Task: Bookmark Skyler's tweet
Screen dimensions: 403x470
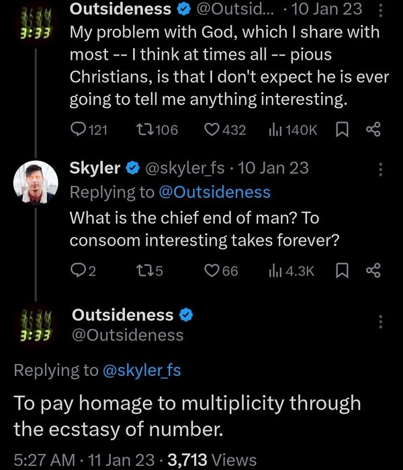Action: 342,271
